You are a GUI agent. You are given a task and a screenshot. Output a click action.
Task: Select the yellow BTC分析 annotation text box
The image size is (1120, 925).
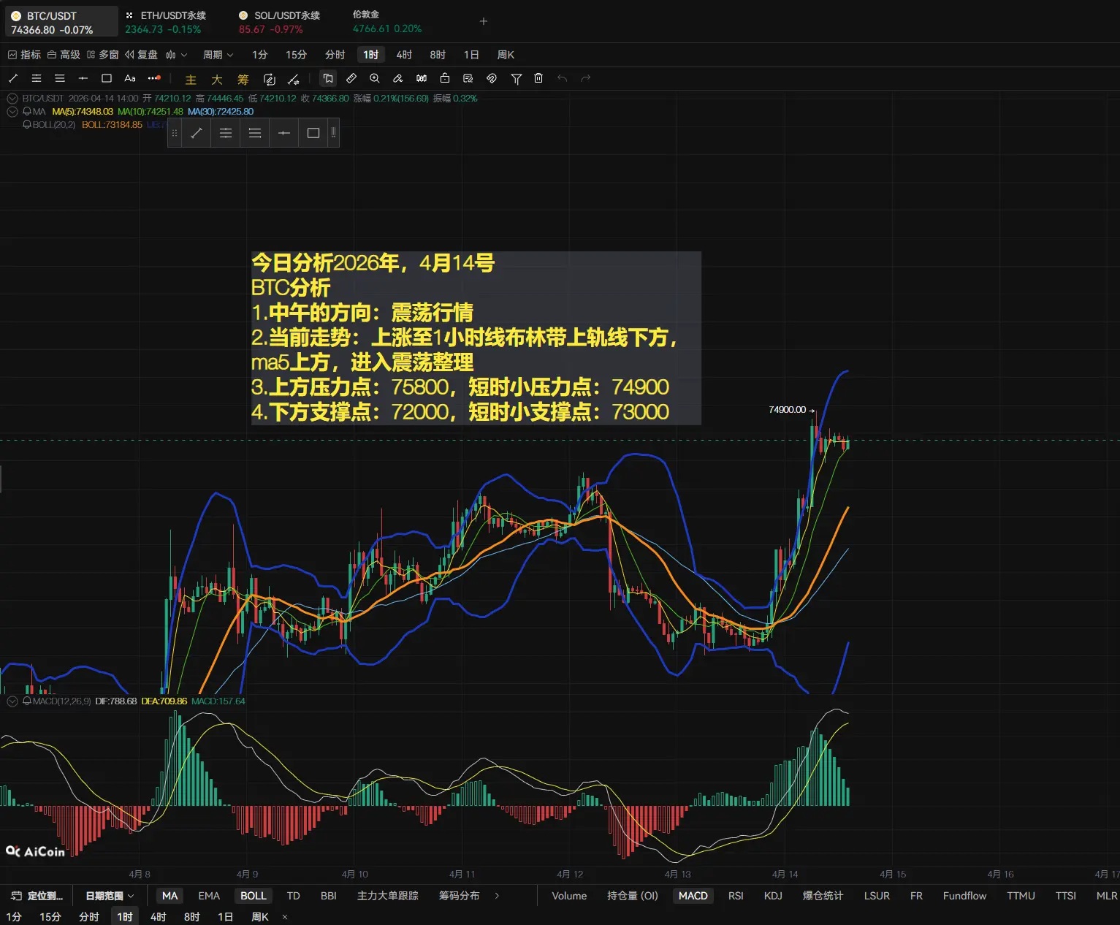476,338
